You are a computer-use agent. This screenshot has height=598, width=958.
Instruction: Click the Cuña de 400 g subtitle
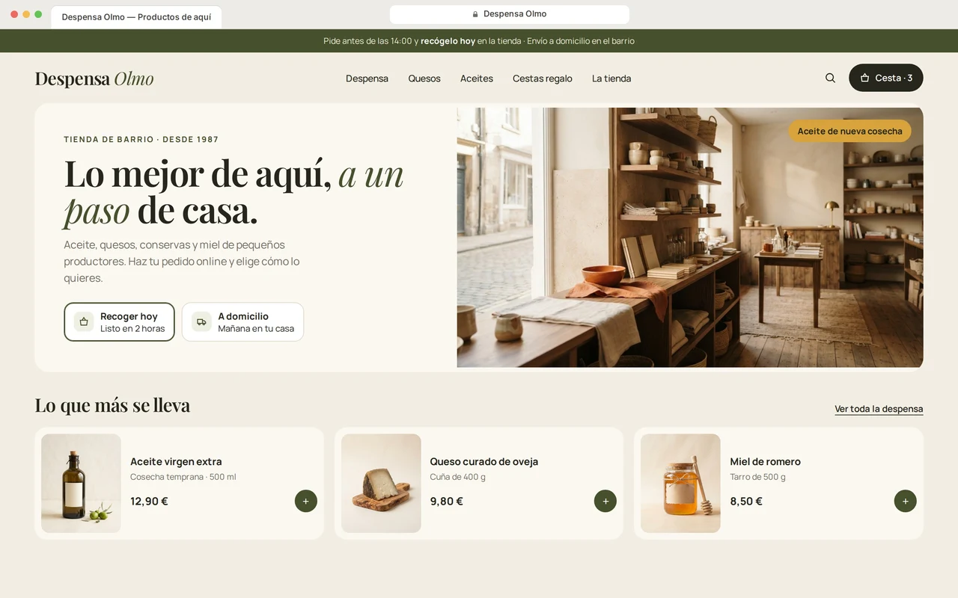(x=457, y=477)
